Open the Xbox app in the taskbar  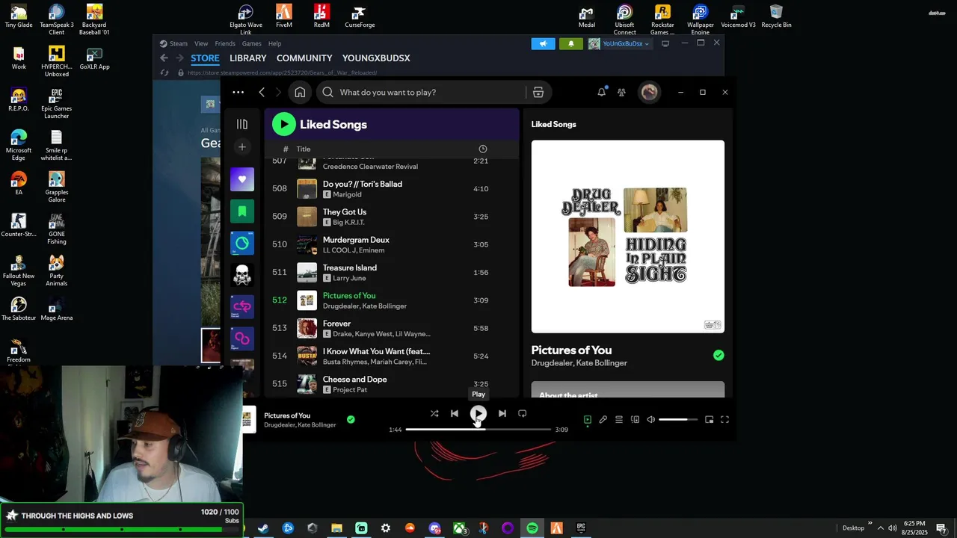point(459,528)
